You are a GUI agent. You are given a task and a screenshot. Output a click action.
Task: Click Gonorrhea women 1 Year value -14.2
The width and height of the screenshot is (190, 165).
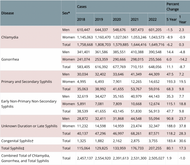183,59
